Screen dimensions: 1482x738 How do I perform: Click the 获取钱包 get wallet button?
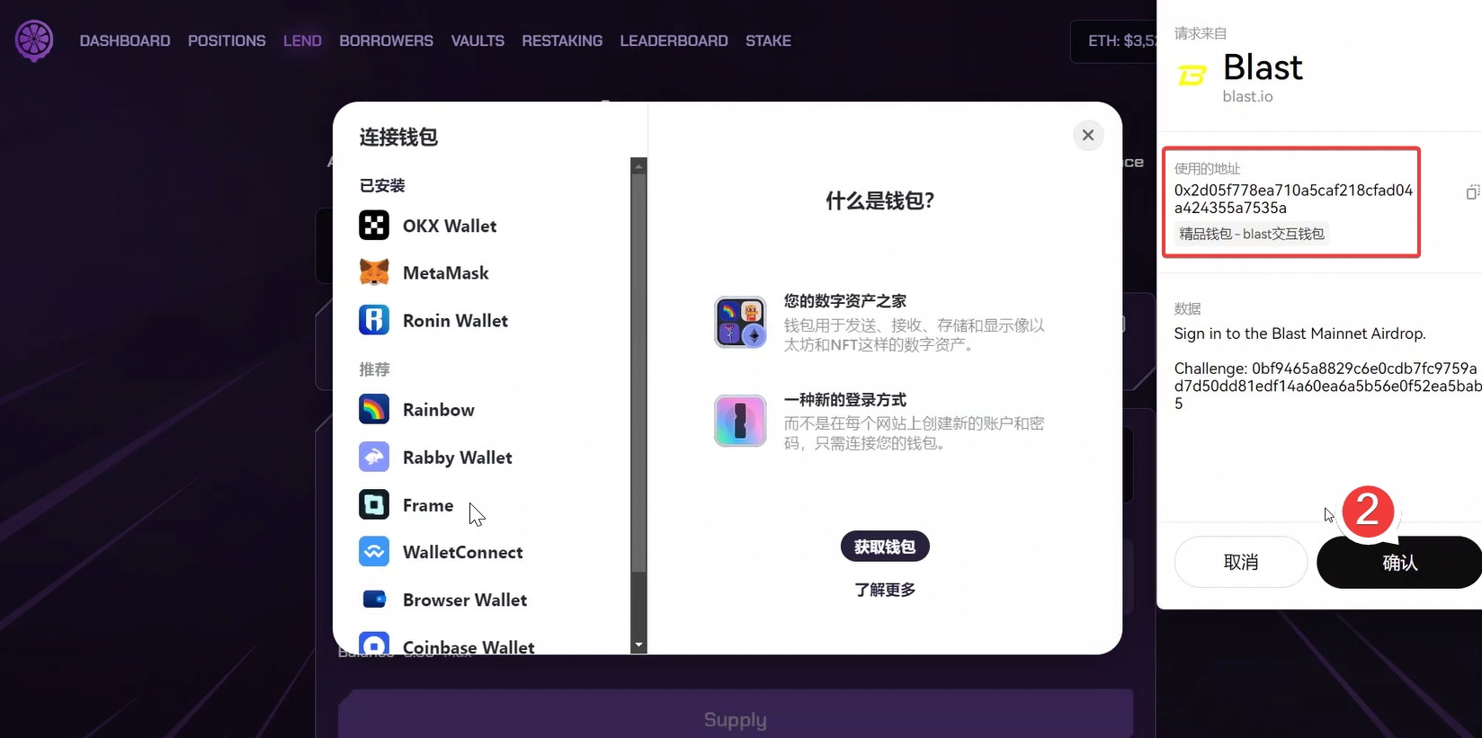pyautogui.click(x=885, y=547)
